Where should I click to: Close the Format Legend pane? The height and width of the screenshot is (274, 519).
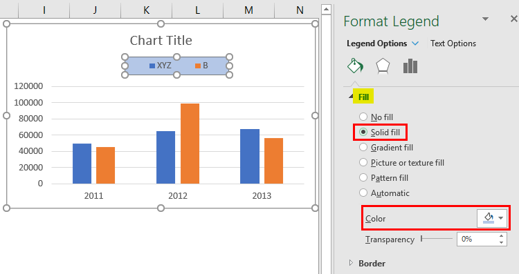(513, 19)
